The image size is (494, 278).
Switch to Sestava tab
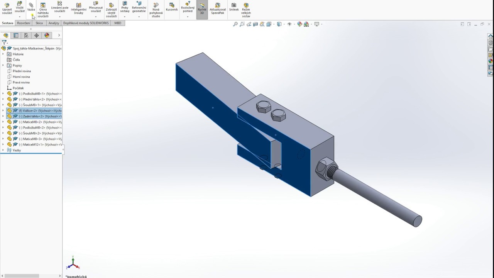click(7, 23)
